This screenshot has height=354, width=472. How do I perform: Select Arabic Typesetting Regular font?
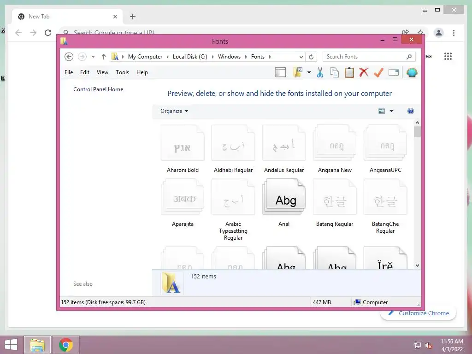(x=233, y=210)
